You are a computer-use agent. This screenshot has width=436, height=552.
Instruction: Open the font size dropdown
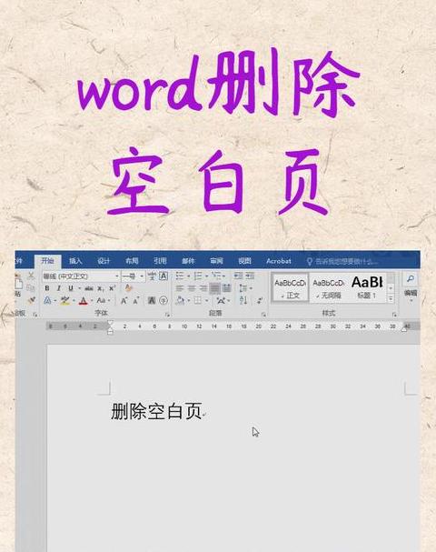point(142,276)
